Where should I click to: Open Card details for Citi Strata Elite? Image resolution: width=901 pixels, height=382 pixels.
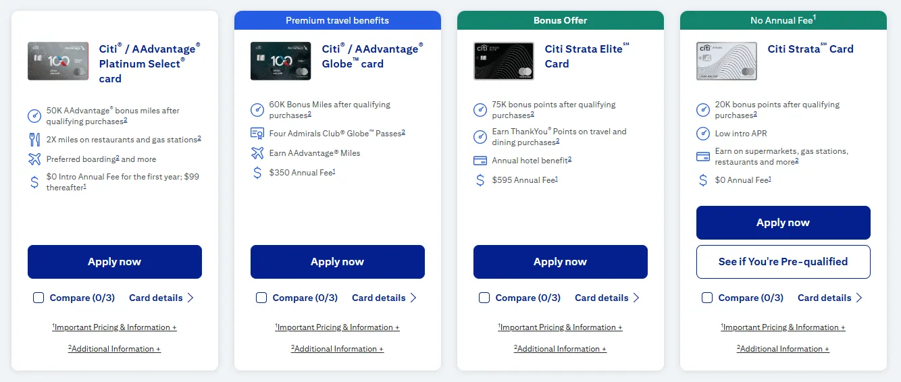pos(607,298)
